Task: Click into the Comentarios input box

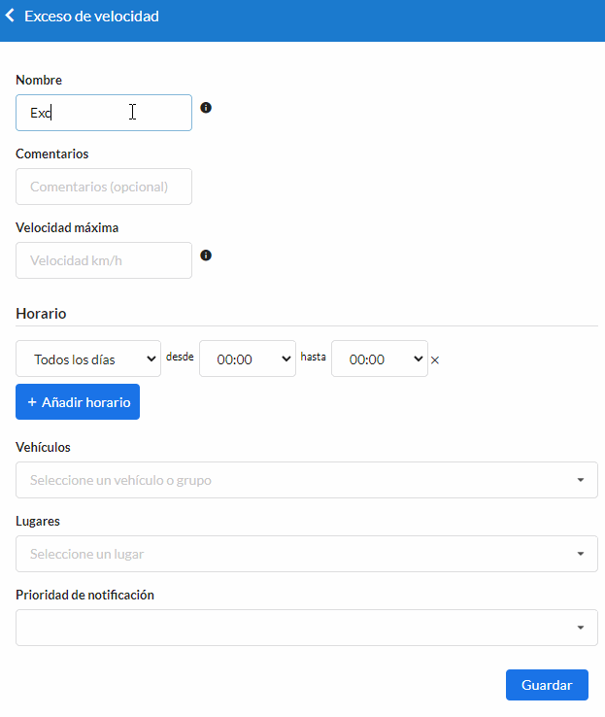Action: (104, 187)
